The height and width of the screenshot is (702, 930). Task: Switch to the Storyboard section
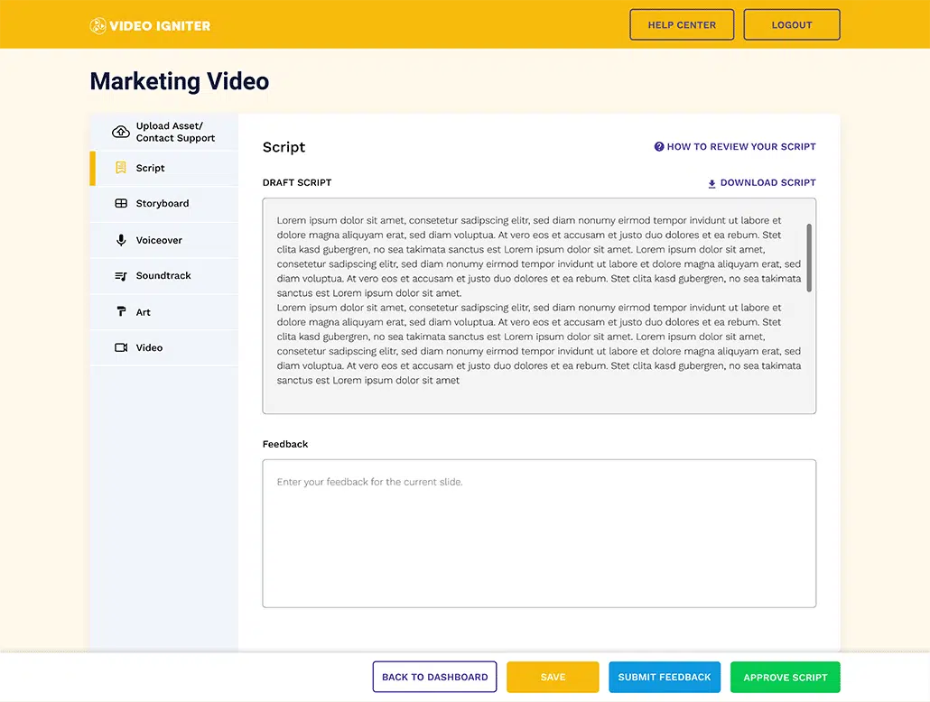click(163, 204)
